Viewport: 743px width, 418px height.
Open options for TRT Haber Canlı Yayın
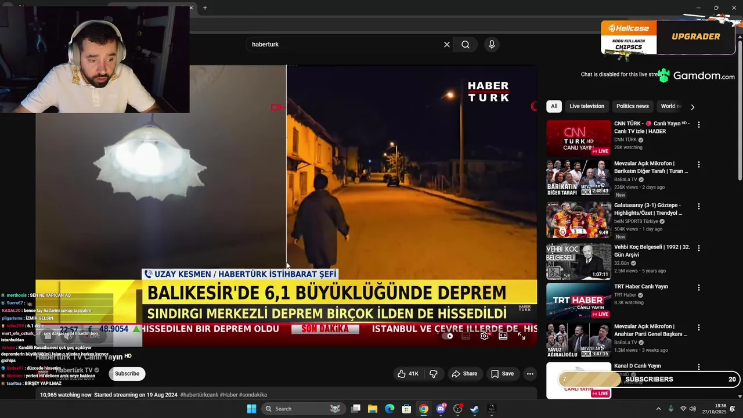pos(699,288)
